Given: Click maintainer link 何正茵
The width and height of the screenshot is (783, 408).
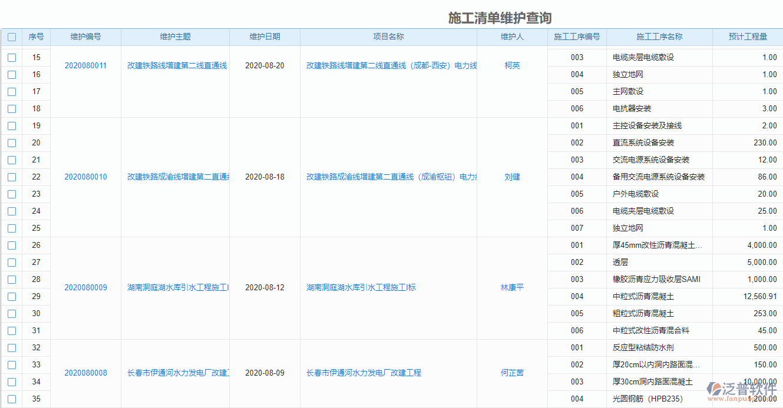Looking at the screenshot, I should click(x=511, y=373).
